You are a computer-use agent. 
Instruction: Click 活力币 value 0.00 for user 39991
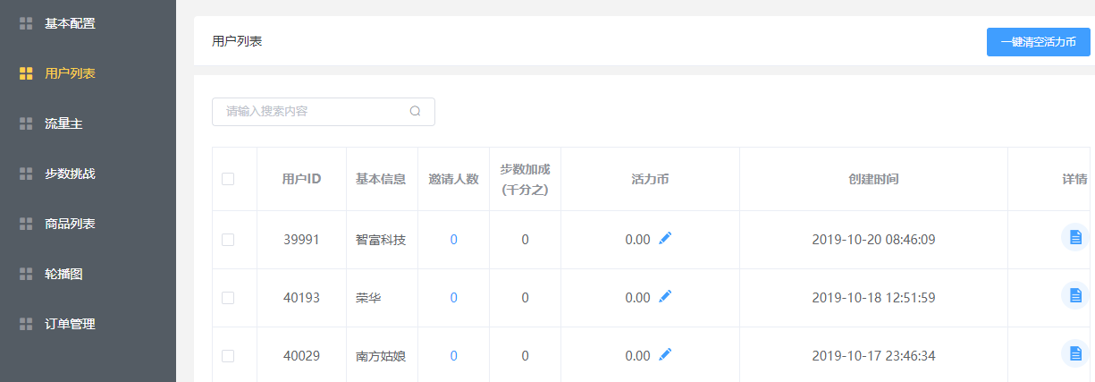(x=637, y=240)
